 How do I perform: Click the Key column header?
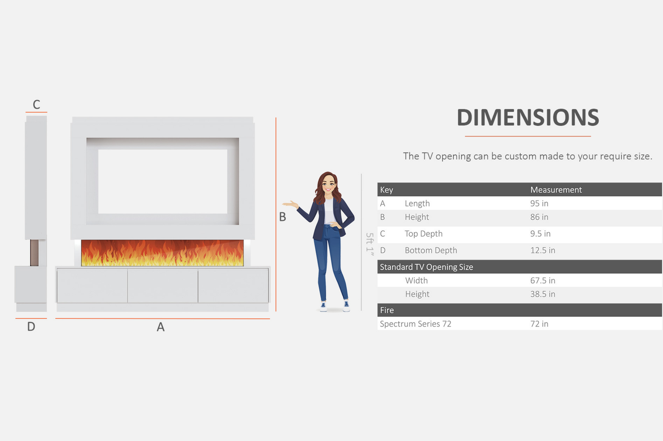386,190
